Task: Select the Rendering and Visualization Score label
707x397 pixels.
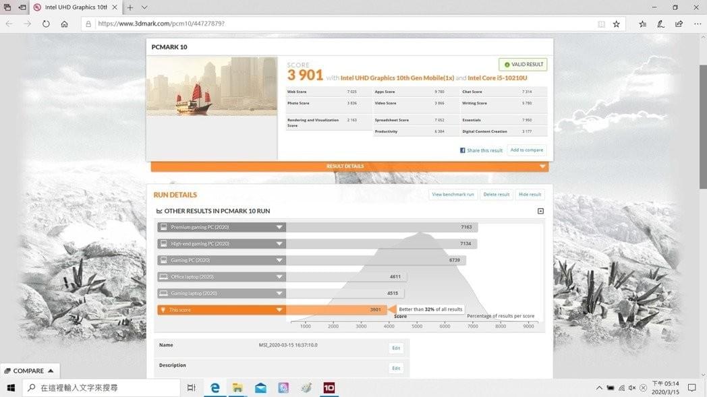Action: [x=313, y=123]
